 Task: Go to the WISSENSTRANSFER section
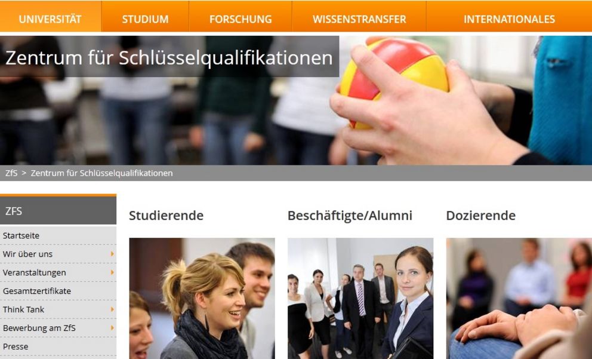[359, 19]
